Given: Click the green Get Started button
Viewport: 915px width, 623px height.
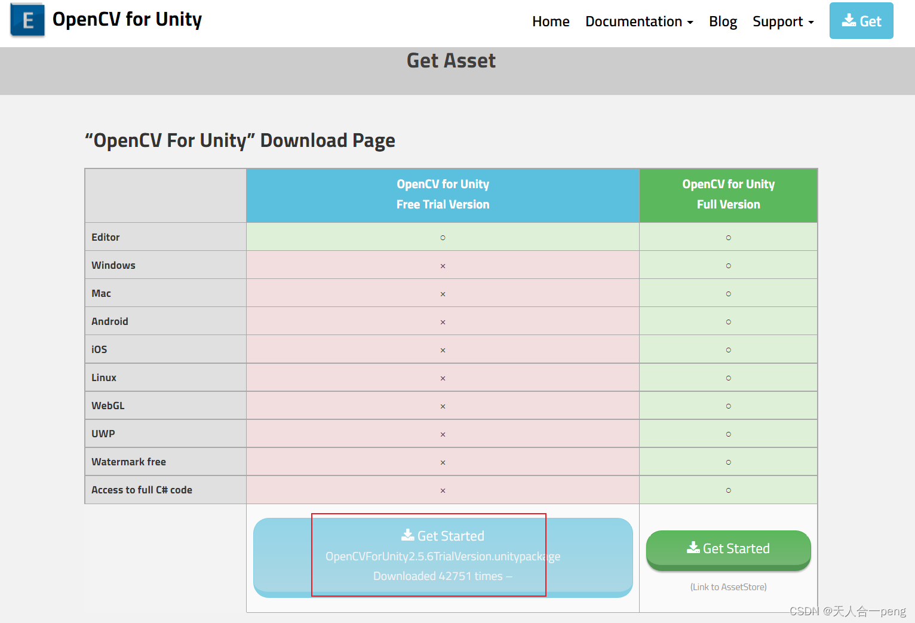Looking at the screenshot, I should tap(728, 548).
